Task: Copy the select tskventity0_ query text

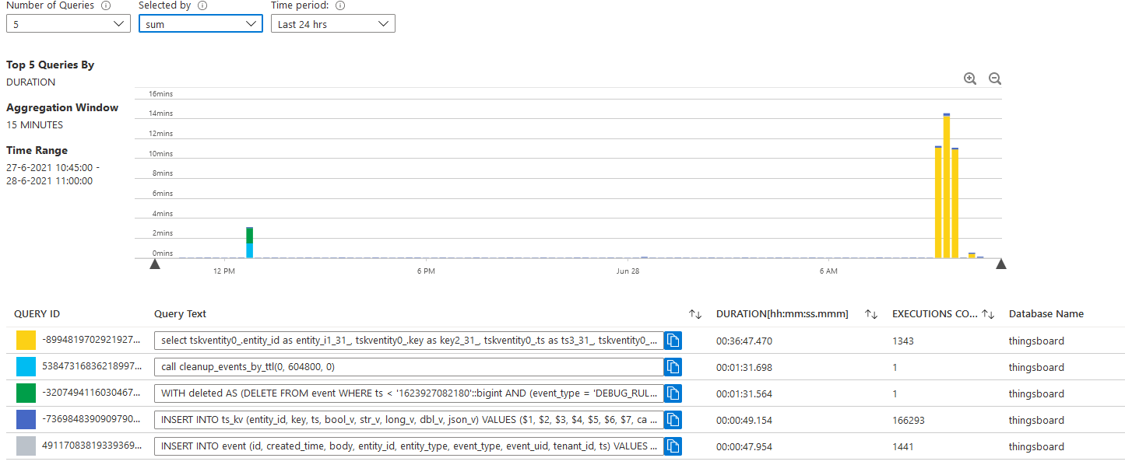Action: point(673,341)
